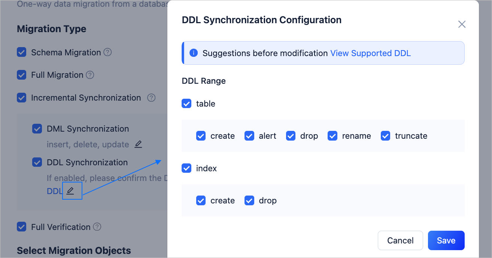
Task: Uncheck the Schema Migration checkbox
Action: point(22,52)
